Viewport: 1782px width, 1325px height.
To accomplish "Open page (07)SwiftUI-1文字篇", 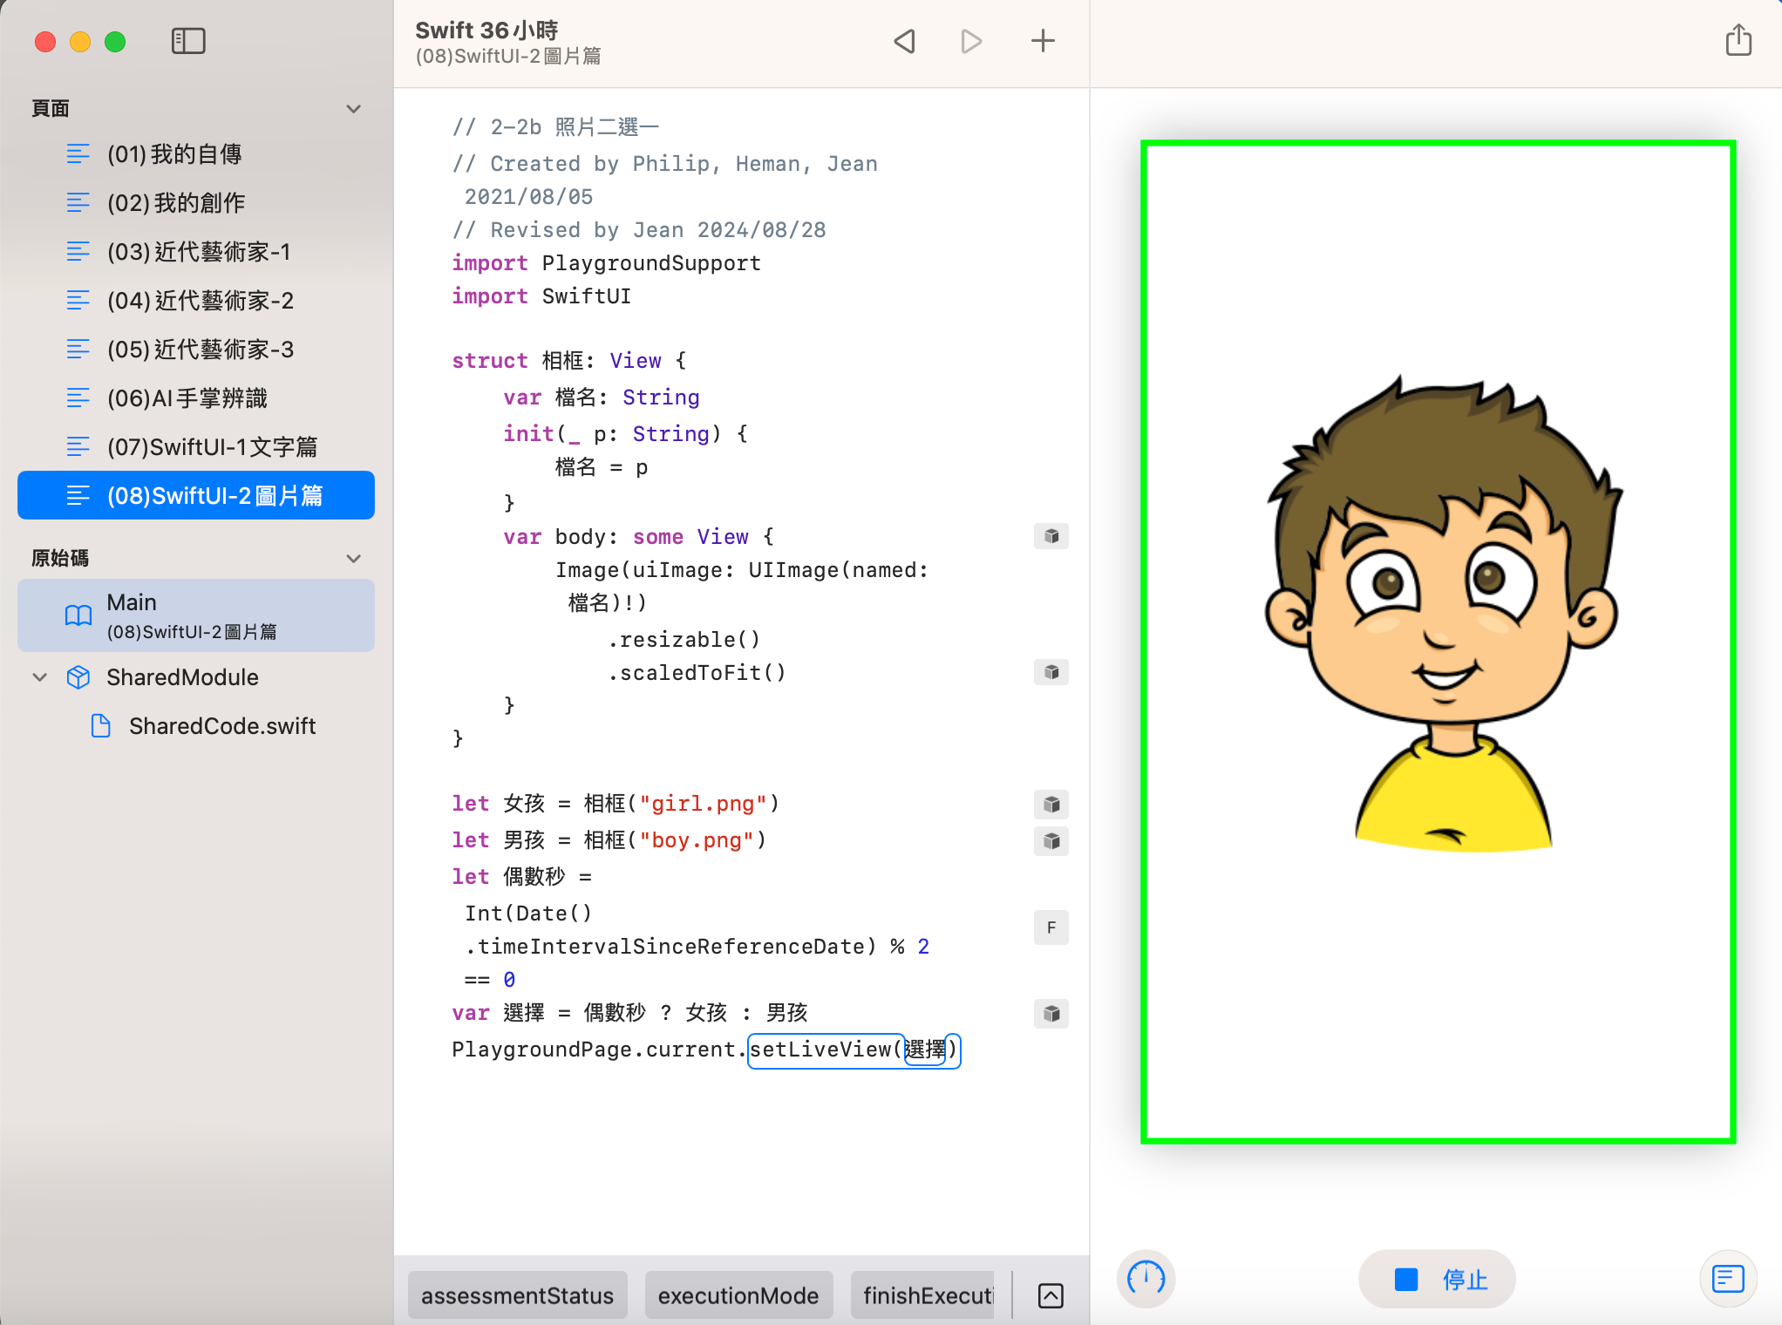I will (212, 447).
